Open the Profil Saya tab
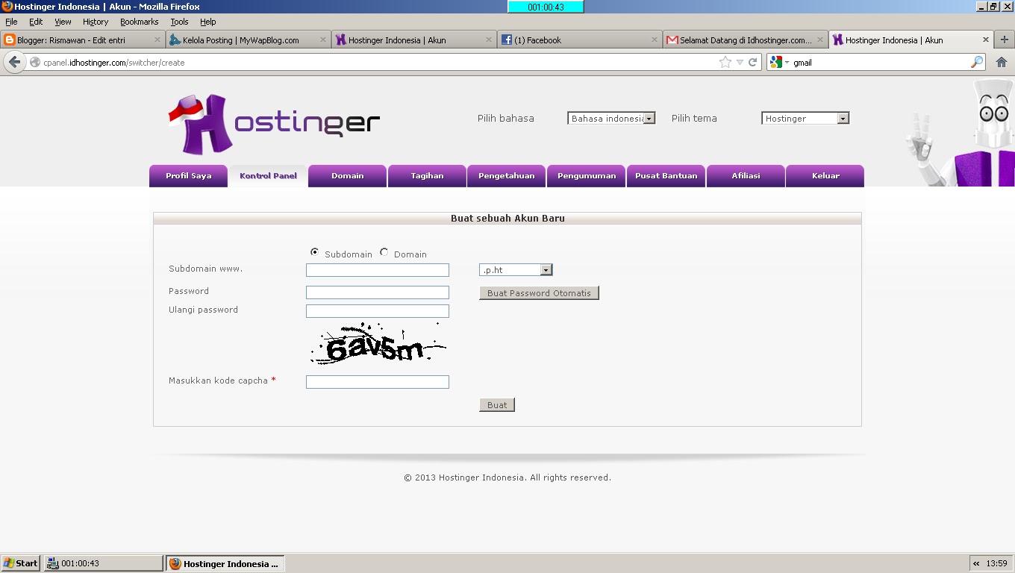Image resolution: width=1015 pixels, height=573 pixels. (188, 176)
